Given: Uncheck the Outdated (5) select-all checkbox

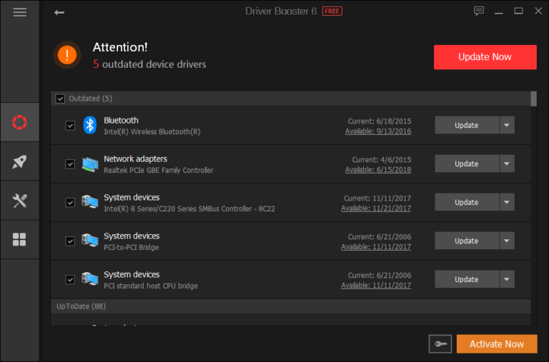Looking at the screenshot, I should [60, 99].
